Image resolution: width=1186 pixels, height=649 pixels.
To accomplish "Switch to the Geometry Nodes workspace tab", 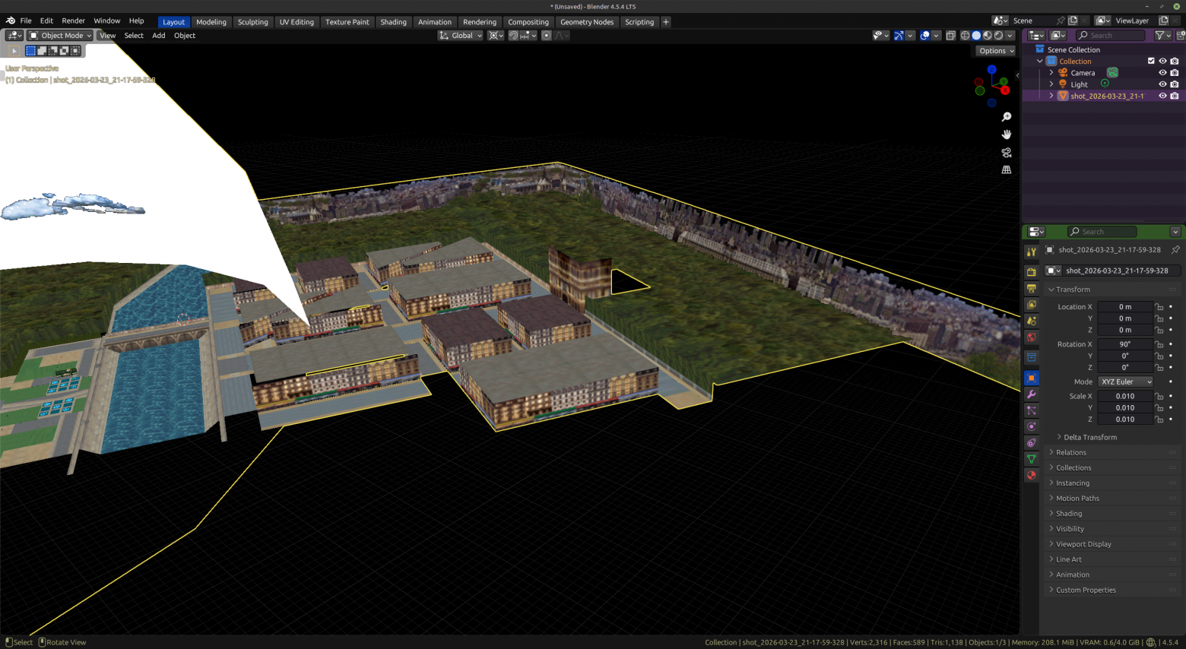I will click(587, 22).
